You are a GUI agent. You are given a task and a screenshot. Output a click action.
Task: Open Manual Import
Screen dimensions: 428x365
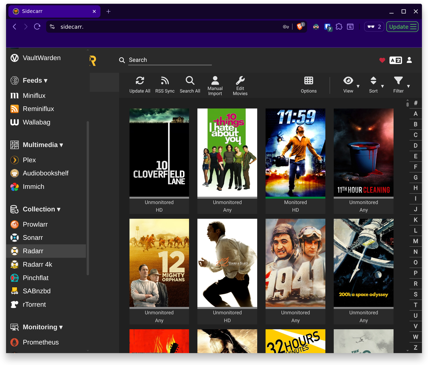point(215,86)
